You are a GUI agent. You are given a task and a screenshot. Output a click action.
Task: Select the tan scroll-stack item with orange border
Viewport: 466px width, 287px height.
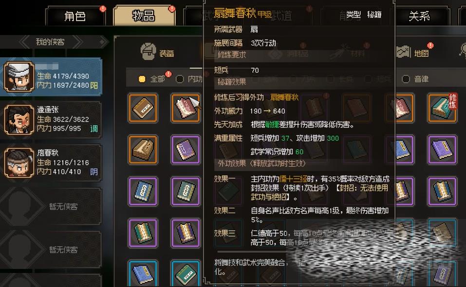pyautogui.click(x=143, y=150)
